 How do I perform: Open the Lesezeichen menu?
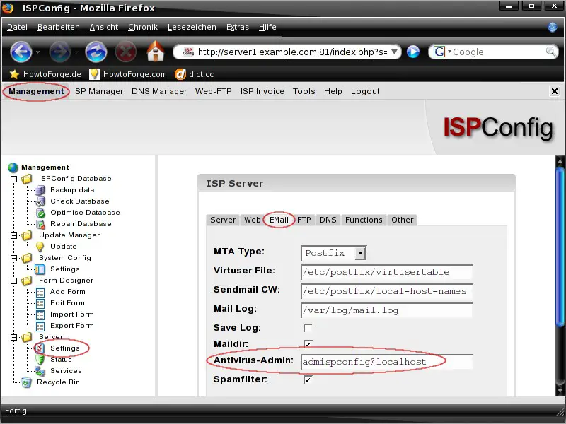[x=192, y=27]
